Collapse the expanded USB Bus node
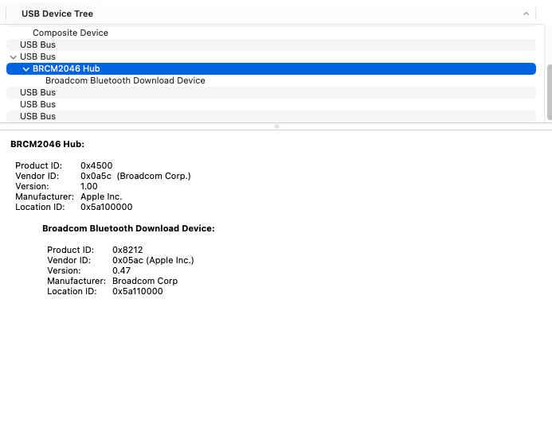The image size is (552, 435). [14, 57]
